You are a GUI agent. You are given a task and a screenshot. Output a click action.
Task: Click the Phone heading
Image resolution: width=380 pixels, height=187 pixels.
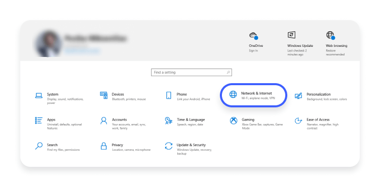point(182,94)
